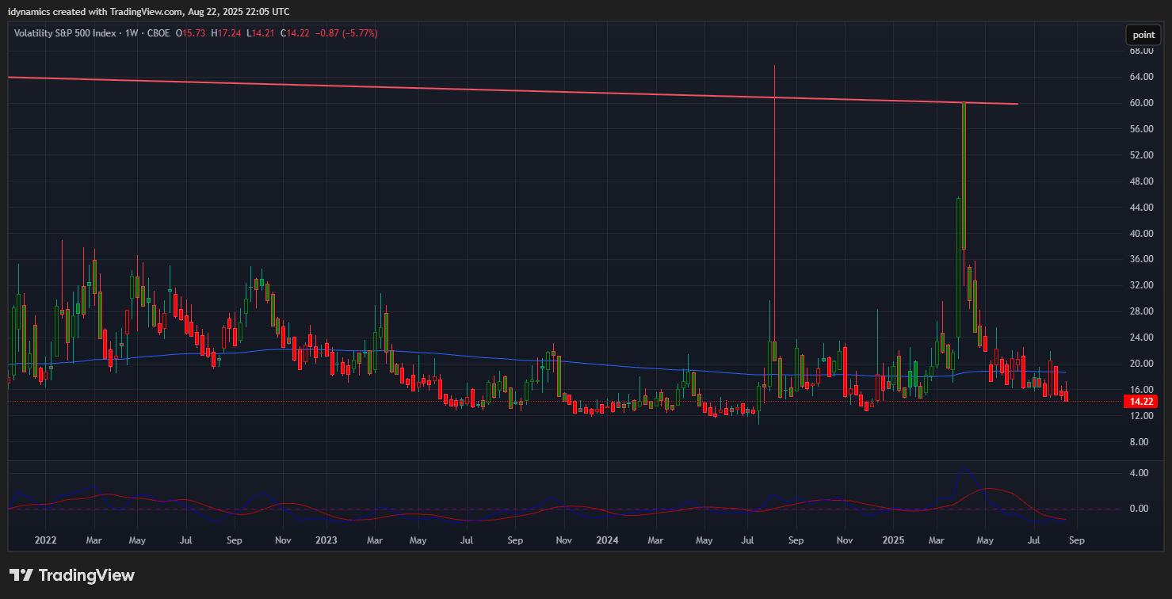Click the high value 'H17.24' in legend

point(226,33)
